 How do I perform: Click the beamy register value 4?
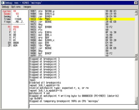coord(18,16)
